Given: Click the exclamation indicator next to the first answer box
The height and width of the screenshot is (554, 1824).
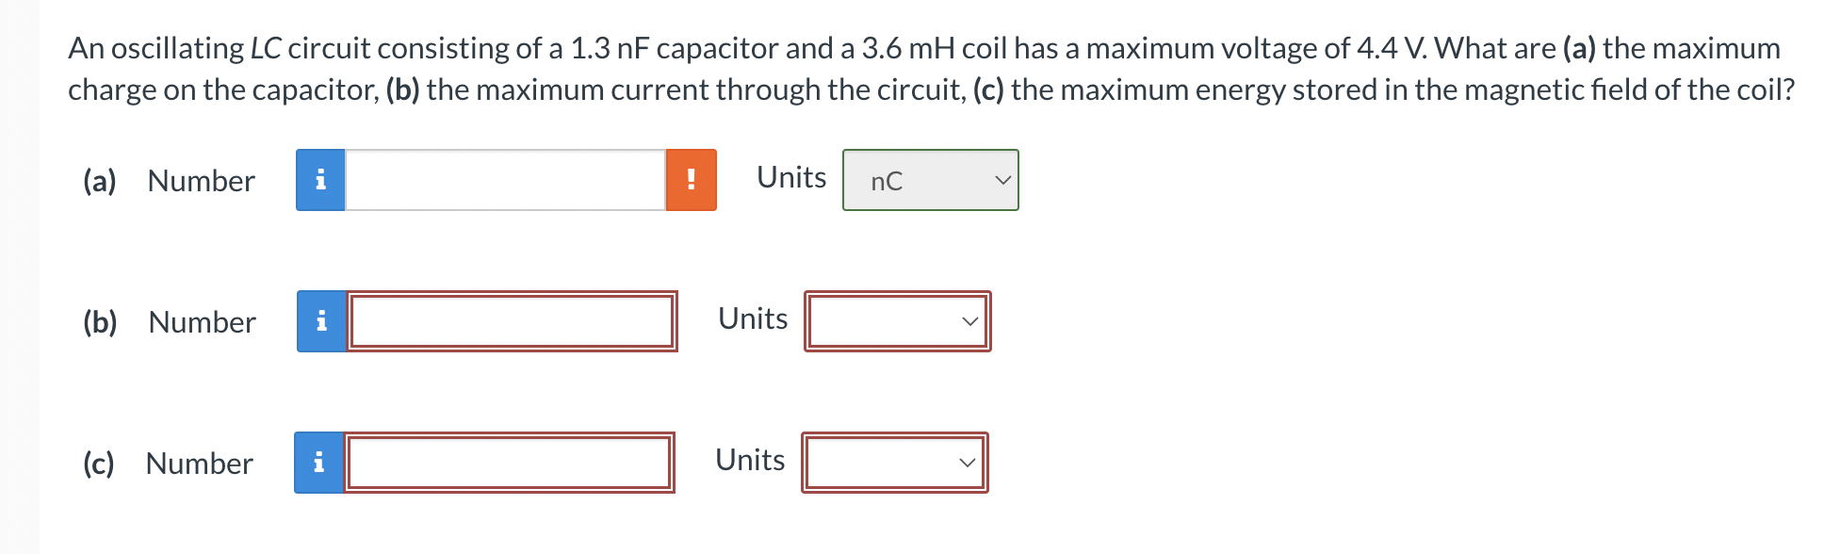Looking at the screenshot, I should pyautogui.click(x=692, y=180).
